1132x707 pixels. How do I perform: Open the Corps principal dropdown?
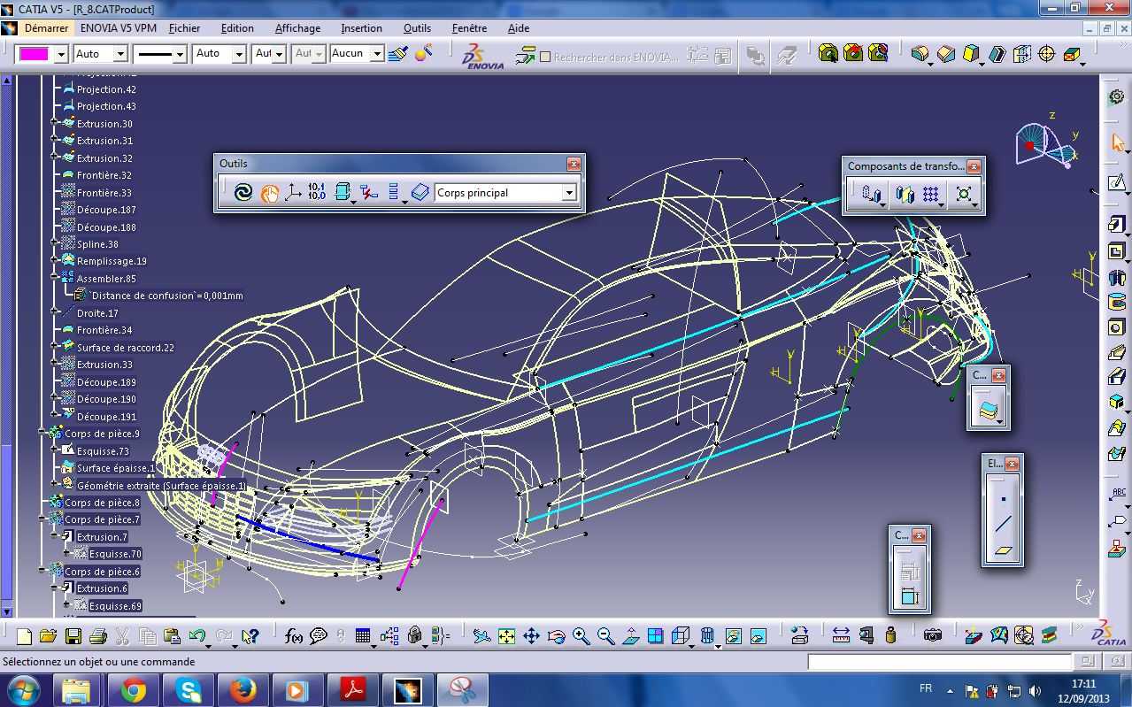tap(569, 193)
